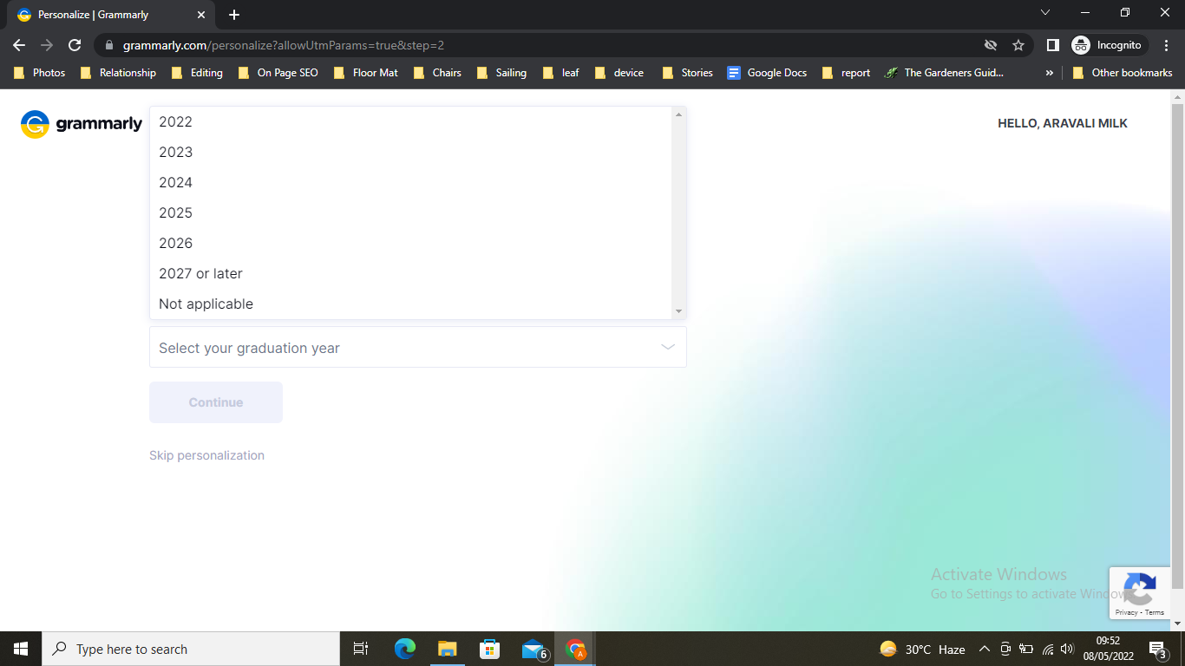
Task: Click the tab search down arrow
Action: click(x=1044, y=12)
